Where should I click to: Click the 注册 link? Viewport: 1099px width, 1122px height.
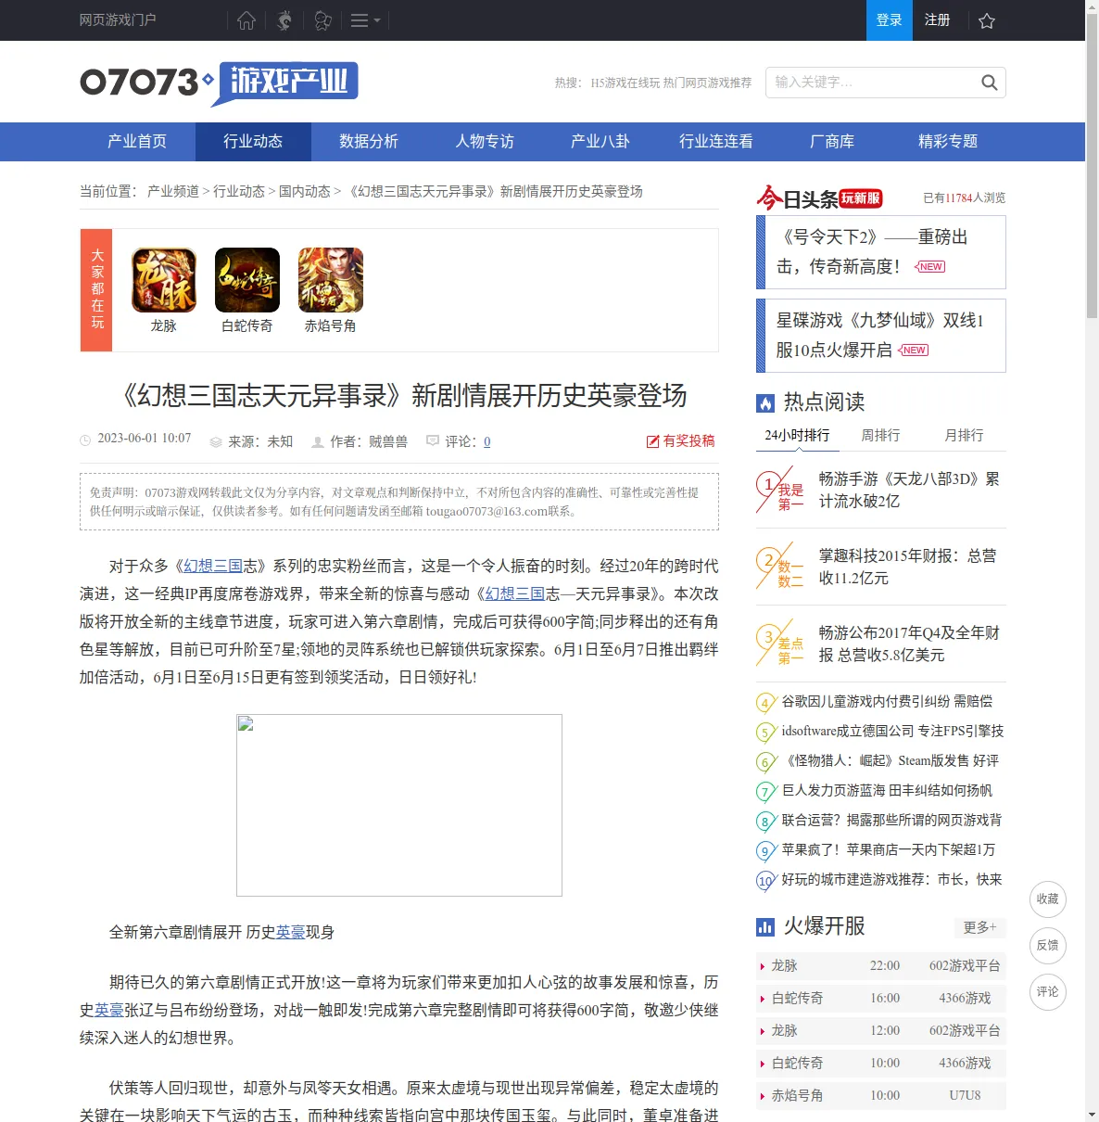pos(938,20)
